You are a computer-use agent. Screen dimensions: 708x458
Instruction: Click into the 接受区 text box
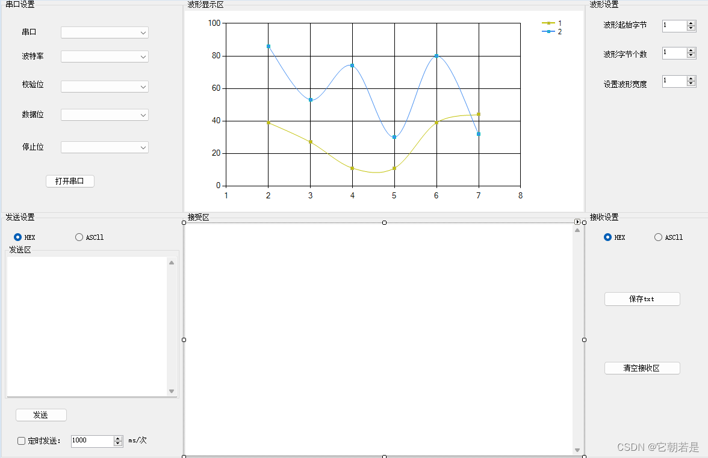tap(378, 340)
